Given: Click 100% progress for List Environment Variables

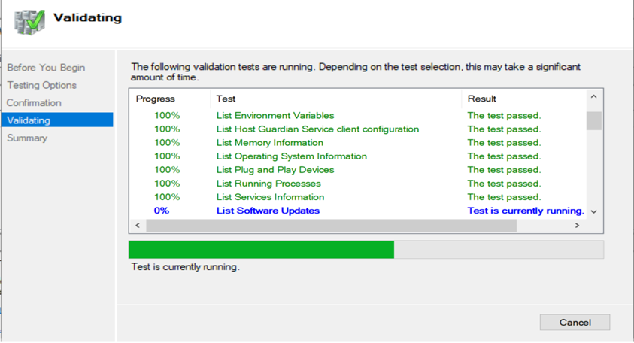Looking at the screenshot, I should pyautogui.click(x=167, y=116).
